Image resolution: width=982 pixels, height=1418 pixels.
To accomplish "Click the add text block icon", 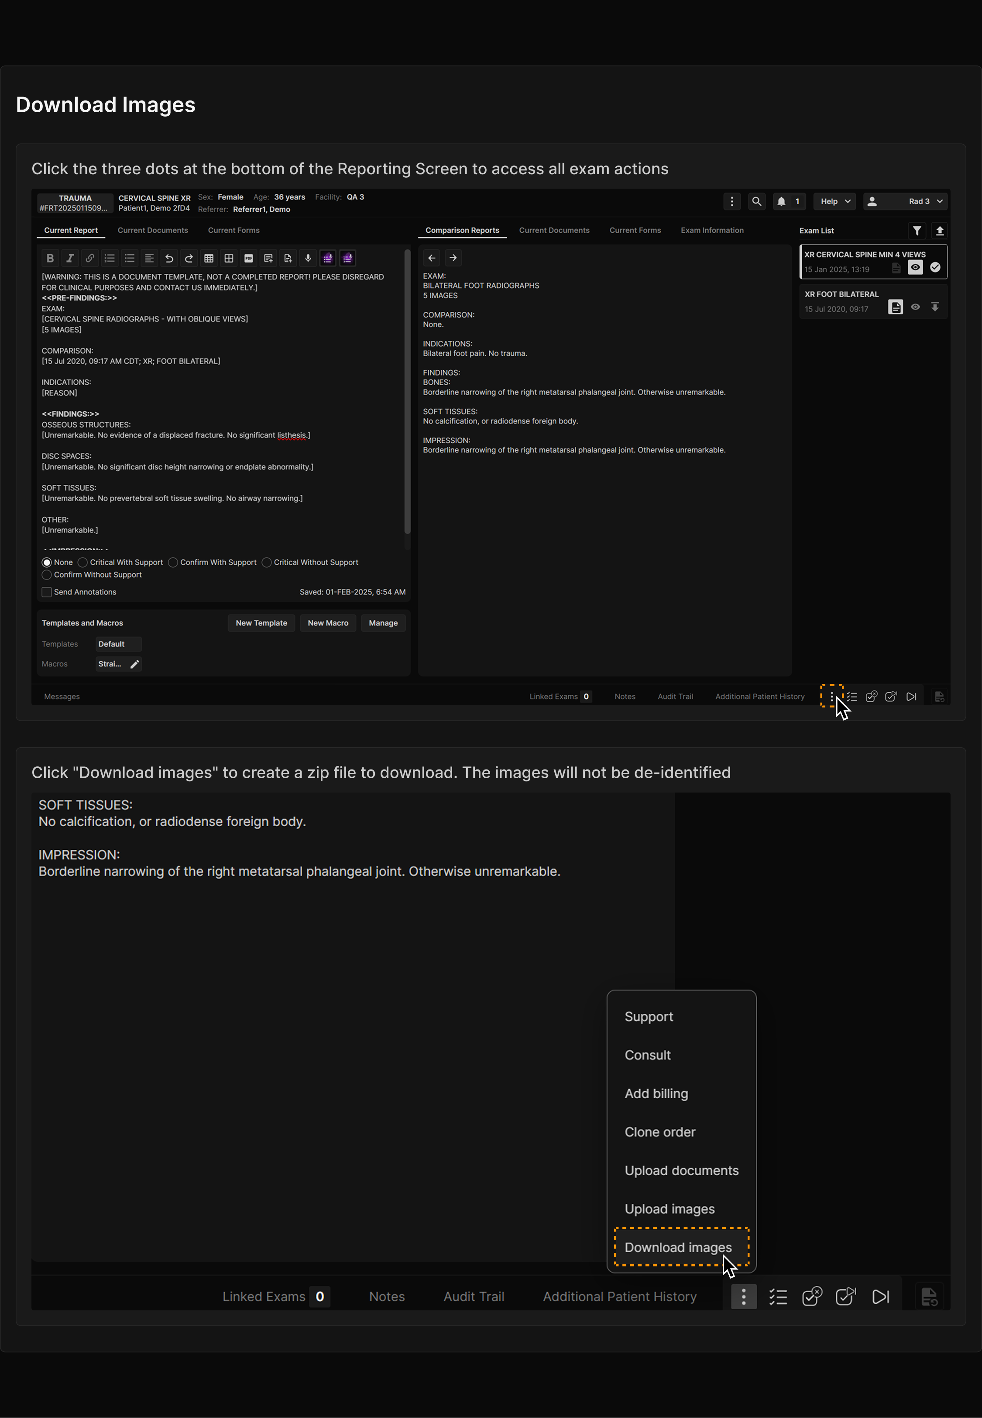I will 268,258.
